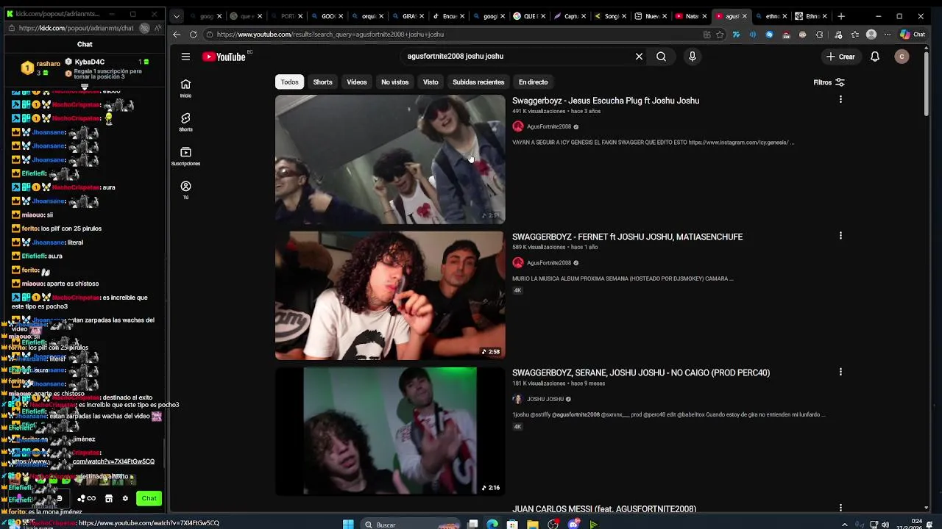The image size is (942, 529).
Task: Open the Filtros options
Action: point(829,82)
